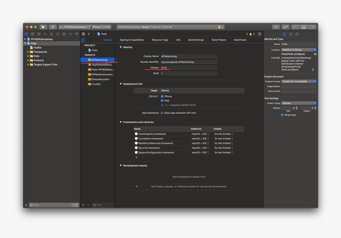Open the Issue navigator warning icon
The image size is (341, 238).
pyautogui.click(x=51, y=34)
